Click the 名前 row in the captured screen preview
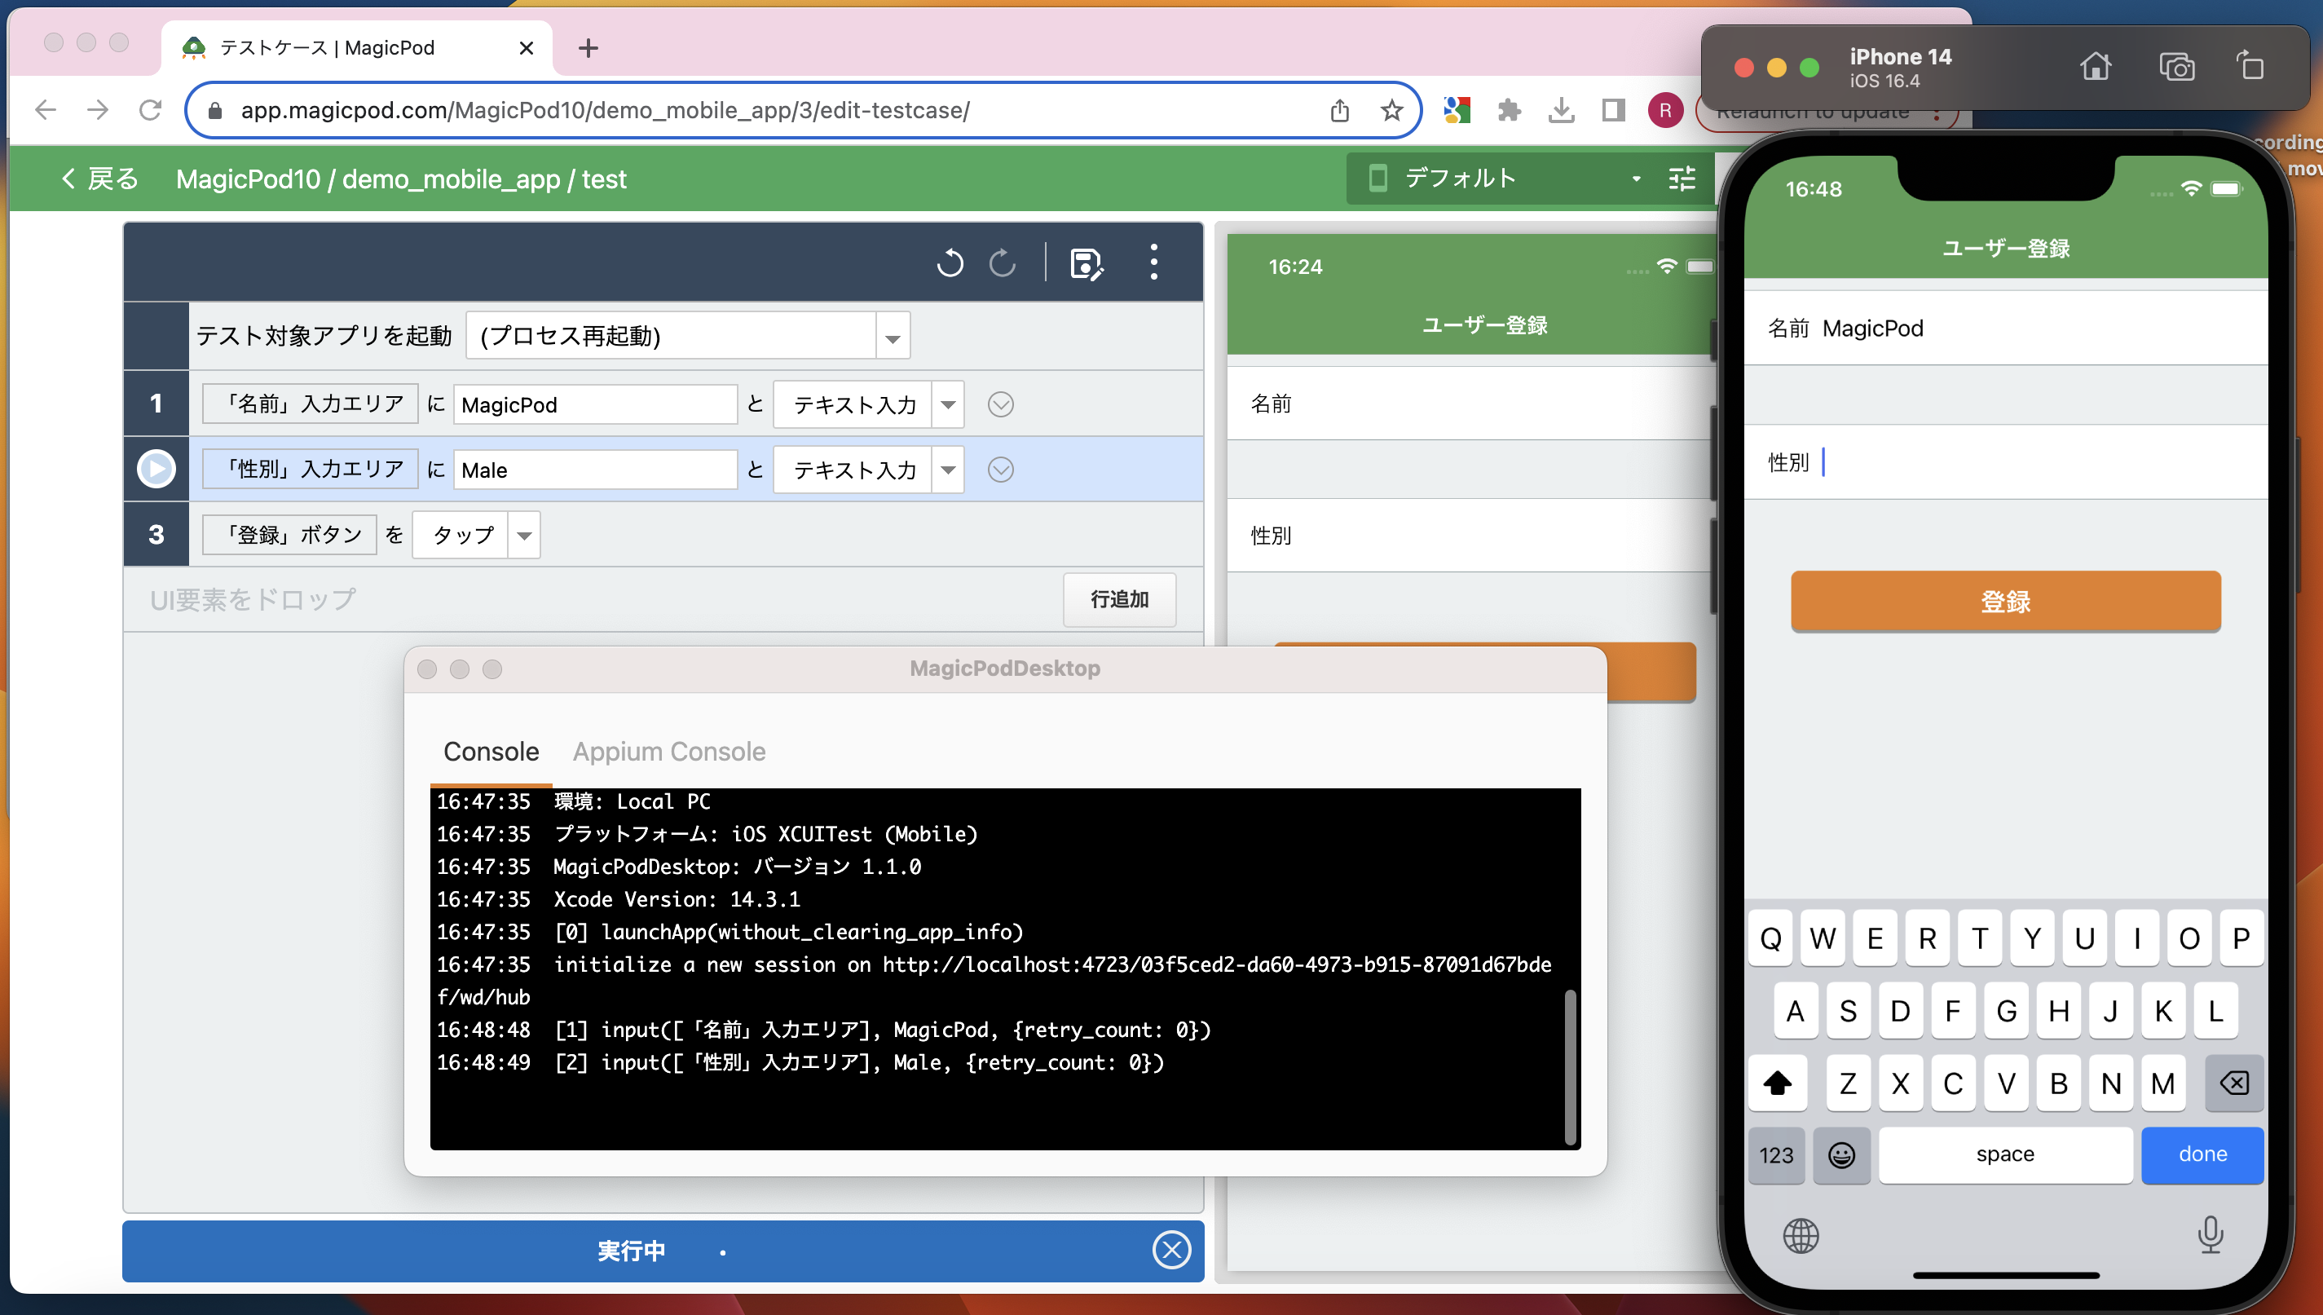This screenshot has width=2323, height=1315. [1471, 403]
